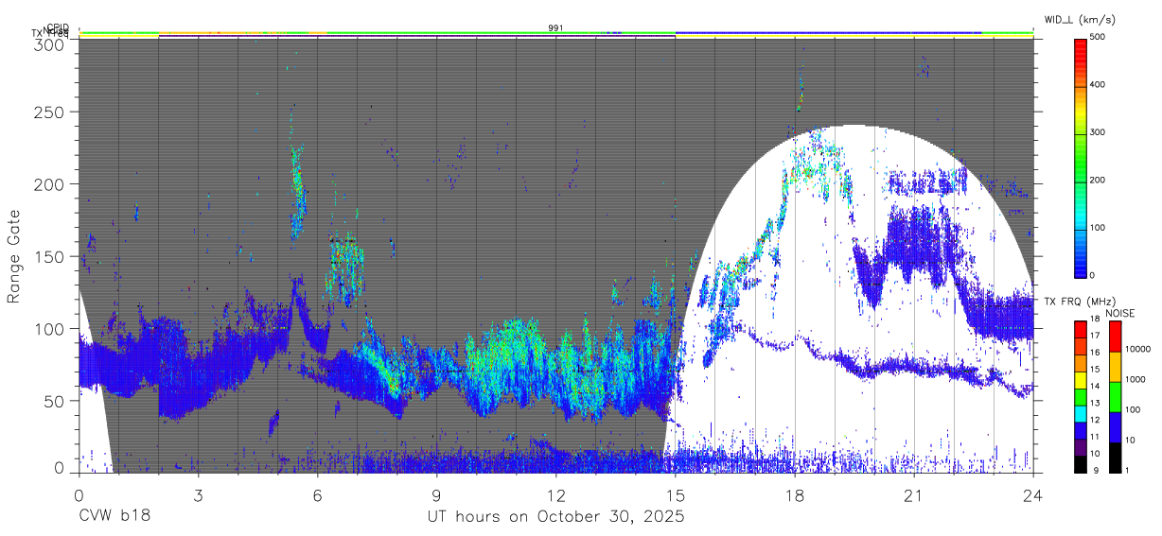The height and width of the screenshot is (536, 1162).
Task: Click the '300' spectral width scale label
Action: pyautogui.click(x=1098, y=132)
